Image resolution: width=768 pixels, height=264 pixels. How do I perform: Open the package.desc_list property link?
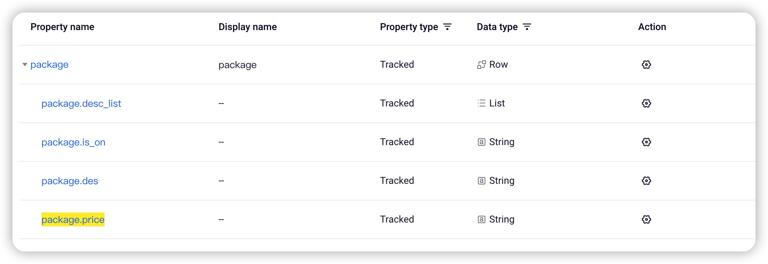click(81, 103)
